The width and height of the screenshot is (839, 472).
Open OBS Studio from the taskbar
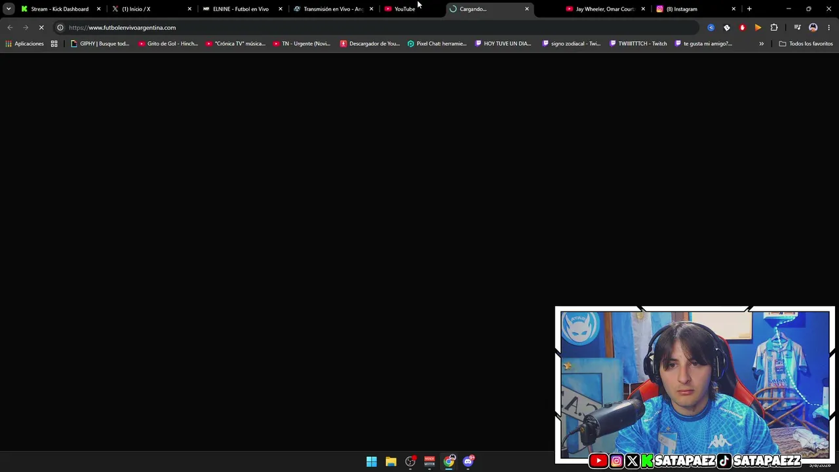pos(410,462)
